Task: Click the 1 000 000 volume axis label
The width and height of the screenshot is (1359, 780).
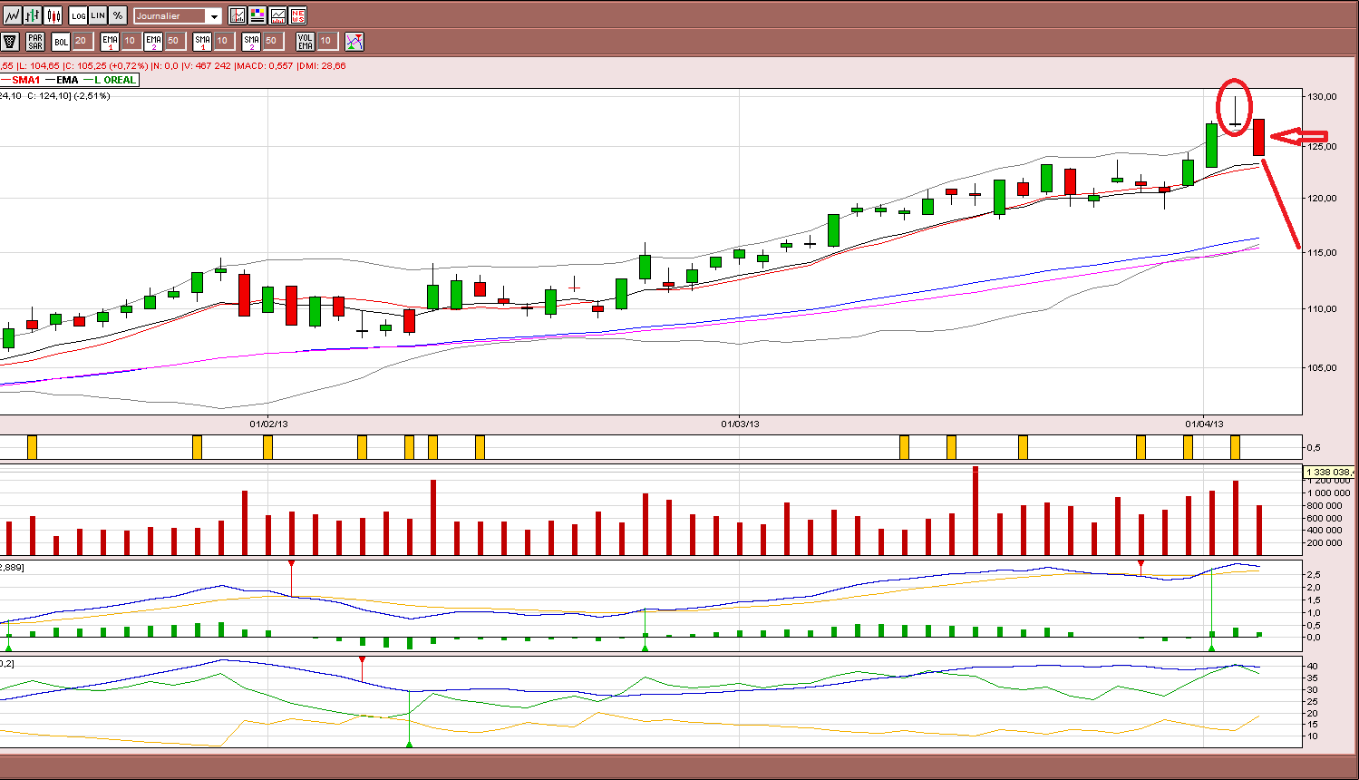Action: (1328, 493)
